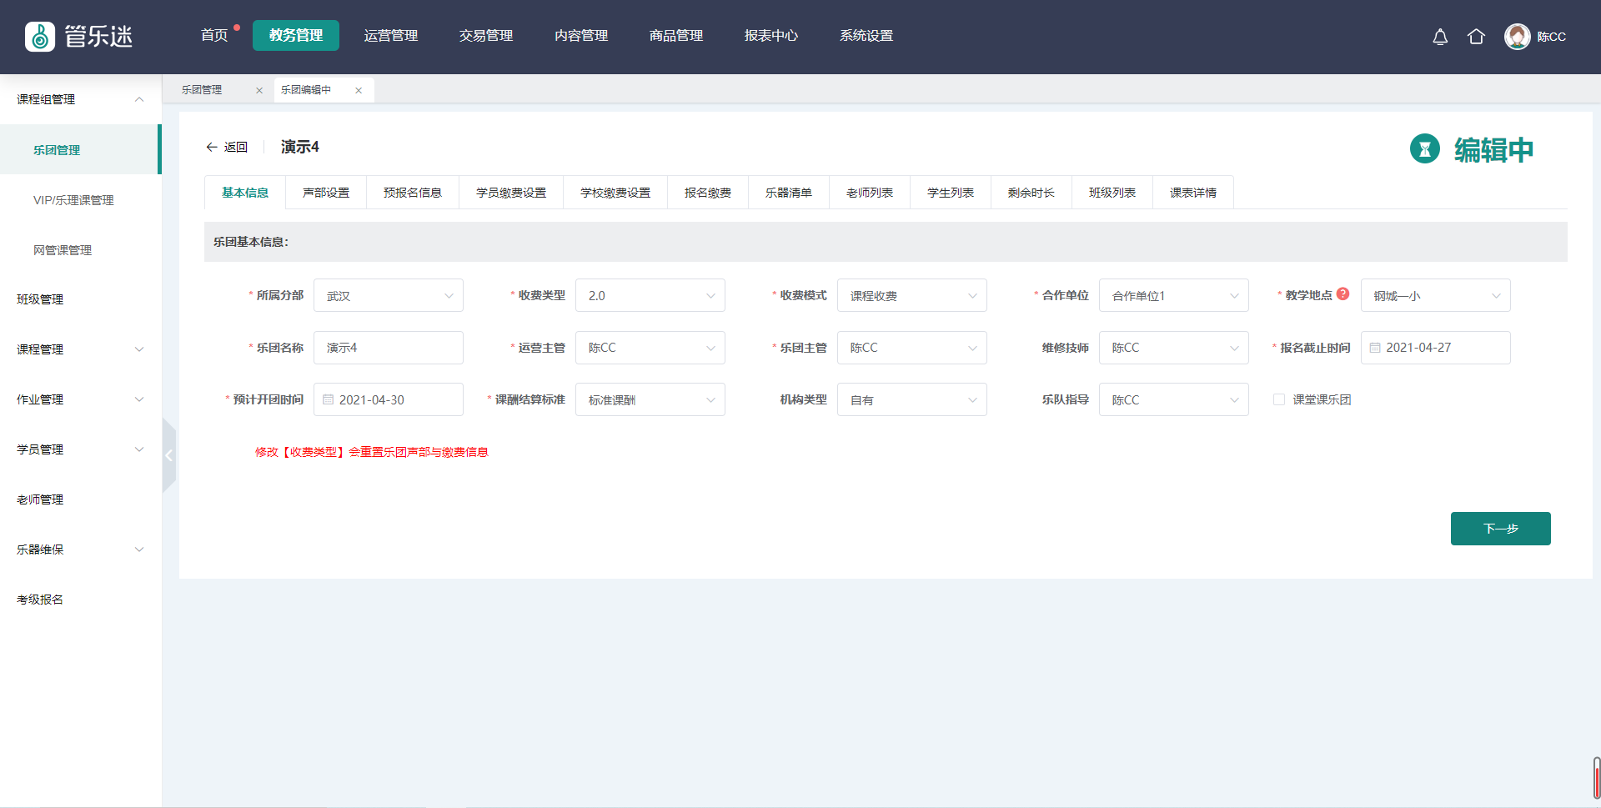
Task: Click the 教学地点 help question icon
Action: [1343, 294]
